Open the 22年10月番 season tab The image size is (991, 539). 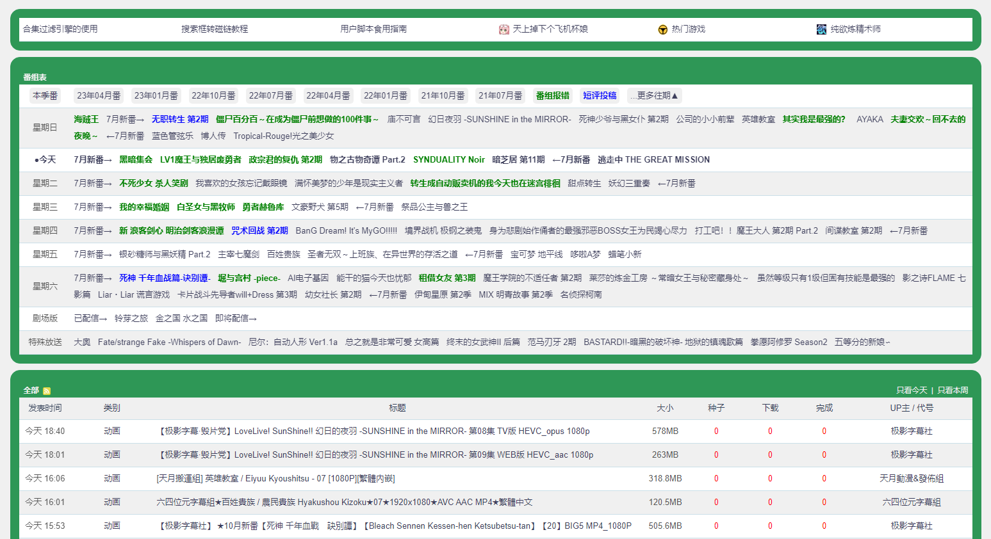click(213, 96)
